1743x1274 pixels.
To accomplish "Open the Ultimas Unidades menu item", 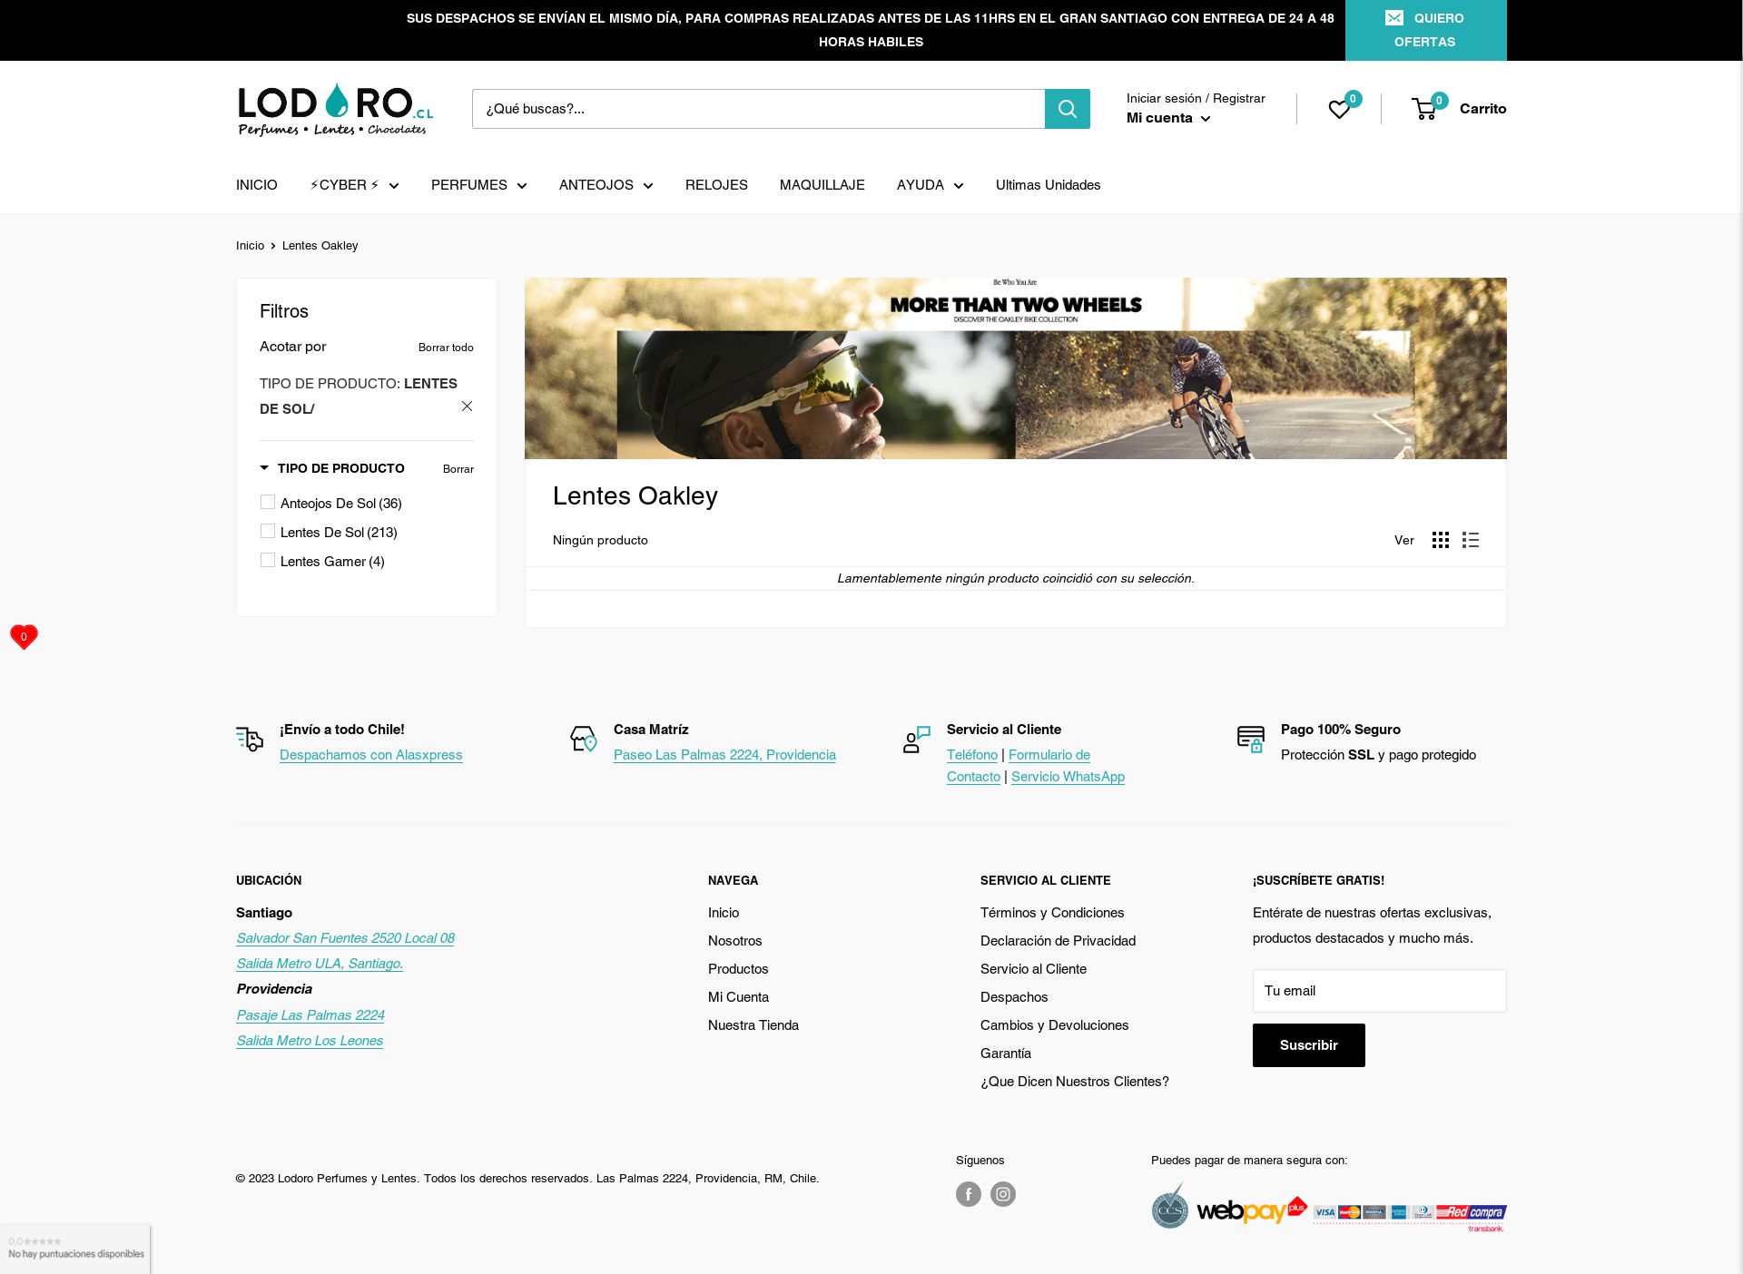I will [x=1048, y=185].
